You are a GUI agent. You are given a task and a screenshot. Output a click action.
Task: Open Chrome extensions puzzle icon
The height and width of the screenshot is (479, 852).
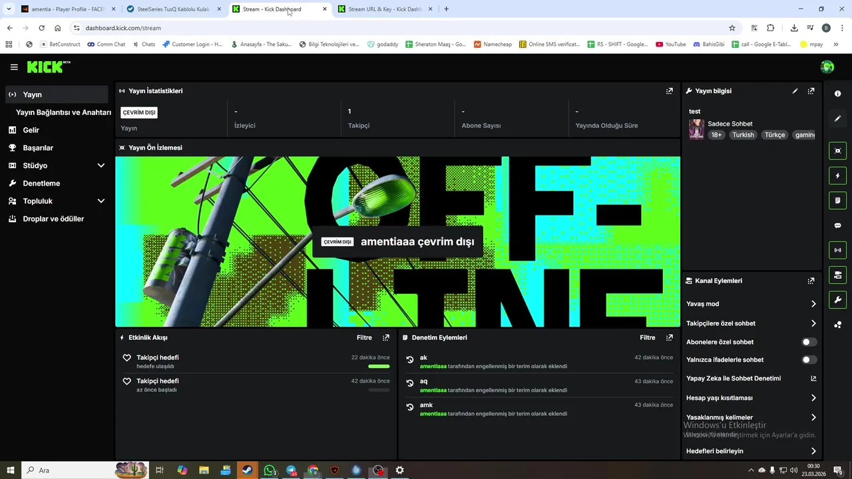pyautogui.click(x=771, y=28)
